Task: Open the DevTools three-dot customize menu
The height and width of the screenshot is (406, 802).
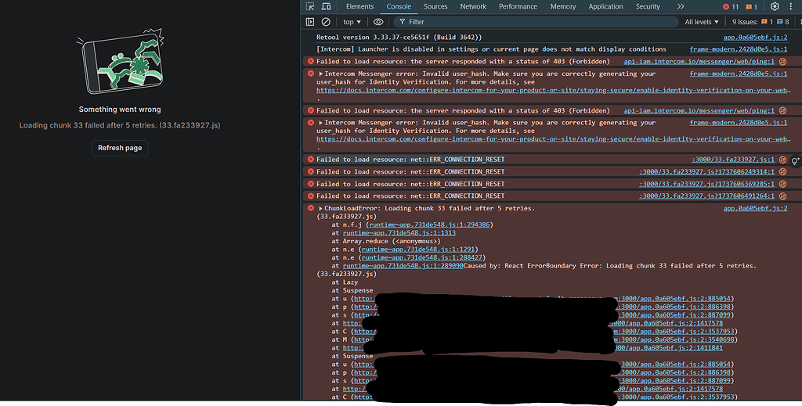Action: [792, 6]
